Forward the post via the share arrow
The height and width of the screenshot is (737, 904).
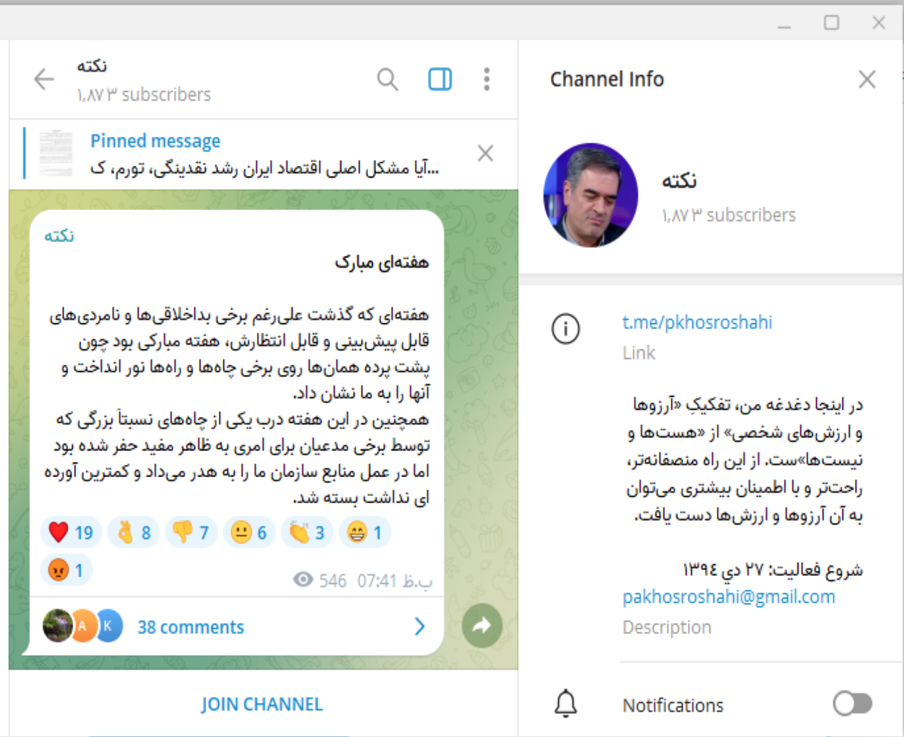coord(482,626)
